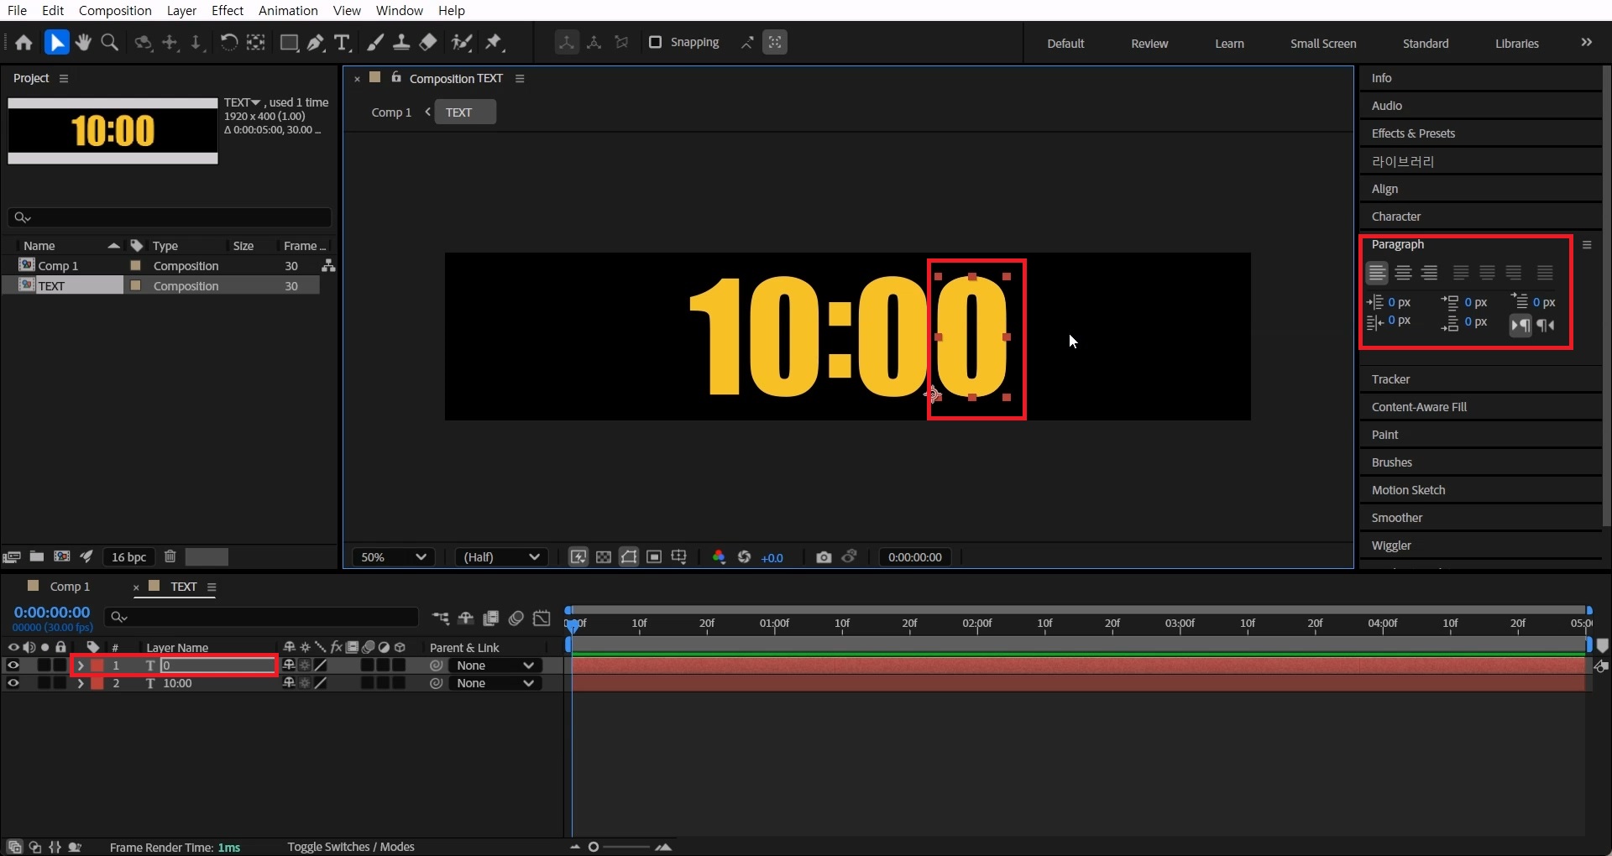Open the Composition Mini-Flowchart in timeline
This screenshot has width=1612, height=856.
tap(441, 619)
